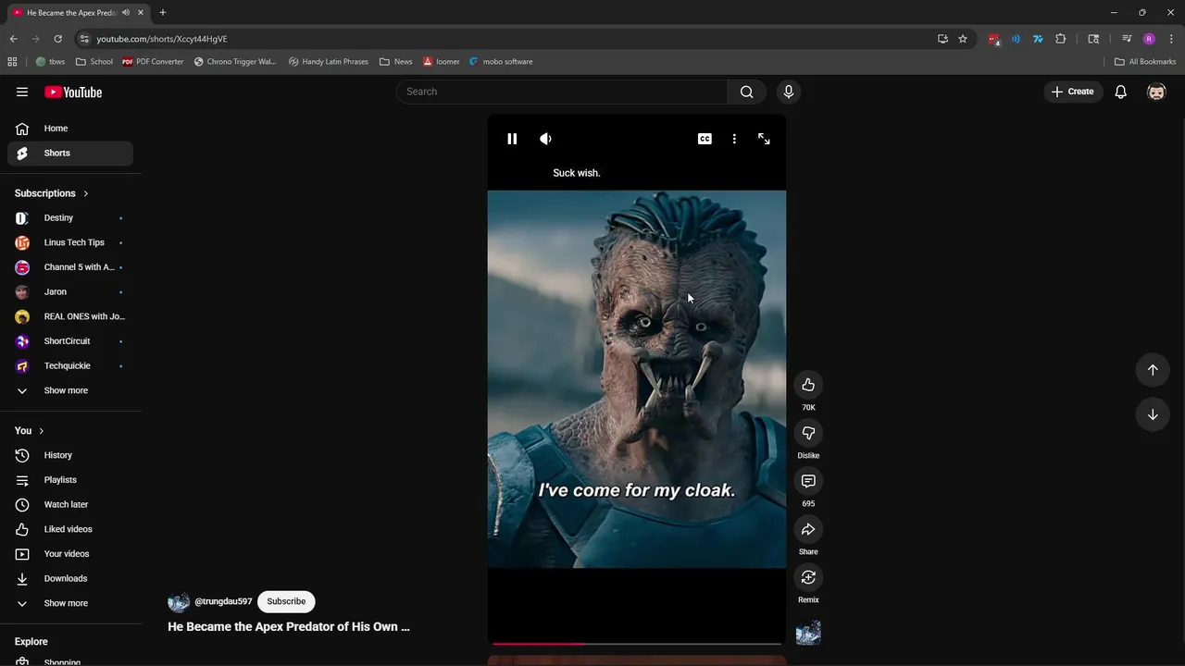Pause the playing Short
Viewport: 1185px width, 666px height.
click(512, 139)
